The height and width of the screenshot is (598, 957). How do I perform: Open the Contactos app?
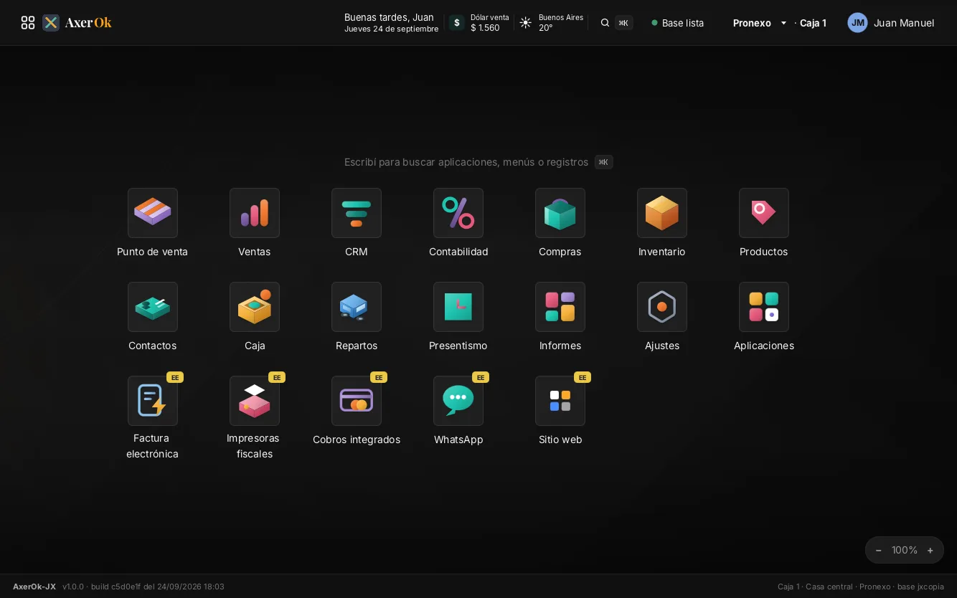pyautogui.click(x=153, y=307)
